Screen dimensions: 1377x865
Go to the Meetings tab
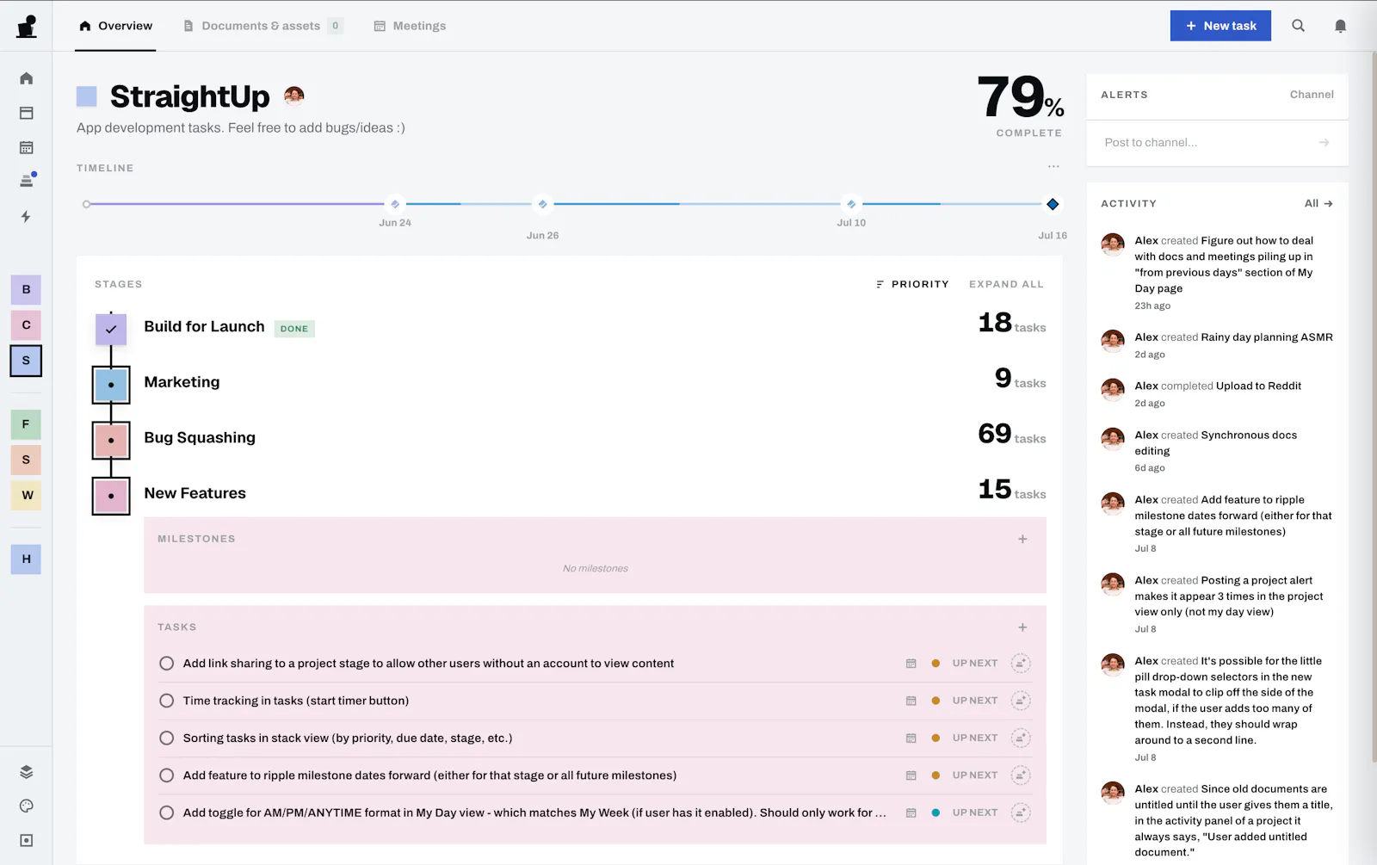[x=410, y=26]
